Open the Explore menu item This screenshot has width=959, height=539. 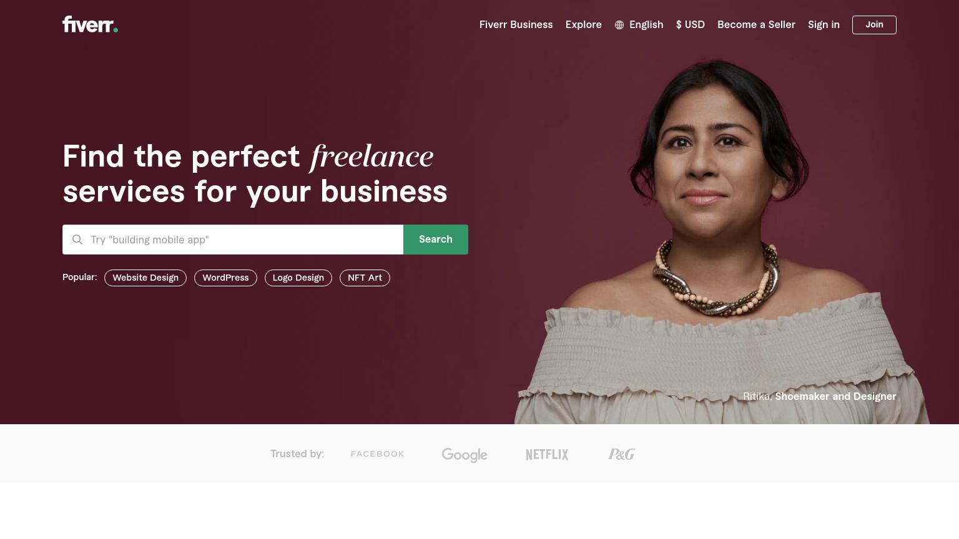pyautogui.click(x=584, y=25)
